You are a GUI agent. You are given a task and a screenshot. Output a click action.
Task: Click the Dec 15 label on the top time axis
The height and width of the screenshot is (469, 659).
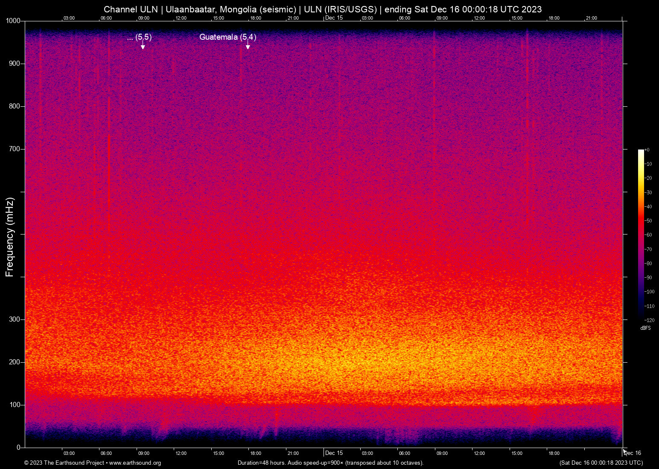(x=334, y=18)
